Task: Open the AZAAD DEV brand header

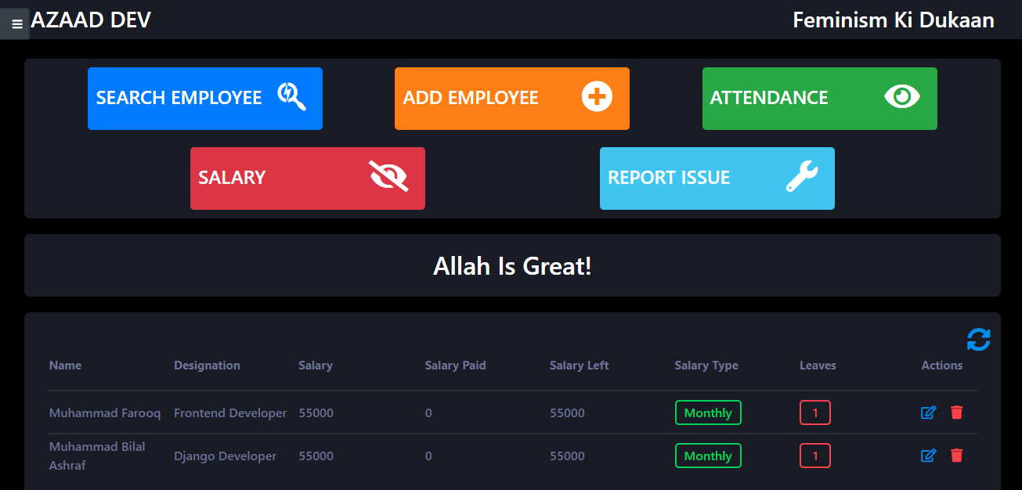Action: [x=90, y=20]
